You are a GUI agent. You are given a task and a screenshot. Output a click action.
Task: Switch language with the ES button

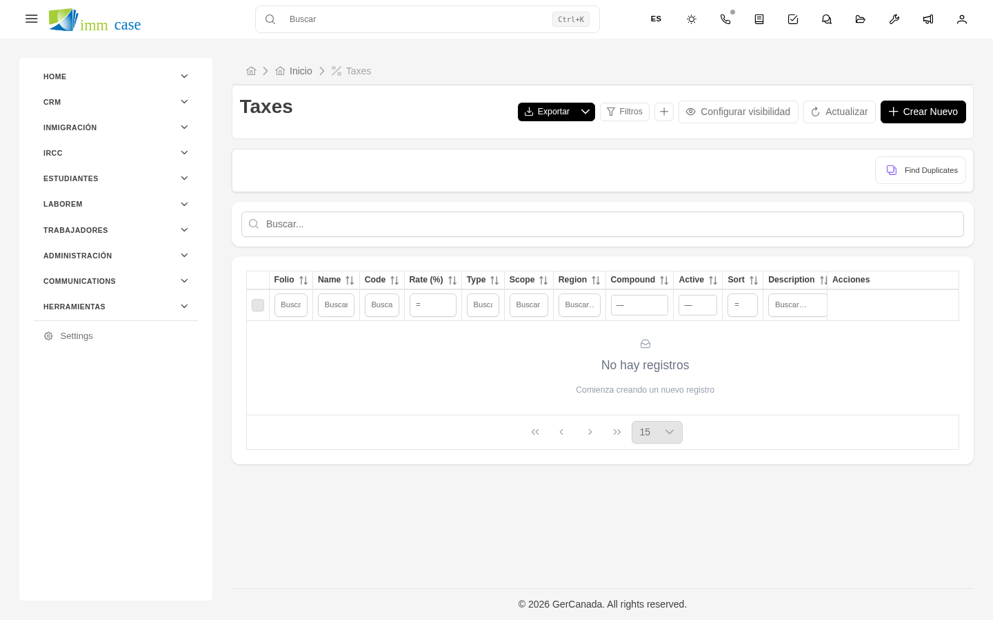(656, 19)
